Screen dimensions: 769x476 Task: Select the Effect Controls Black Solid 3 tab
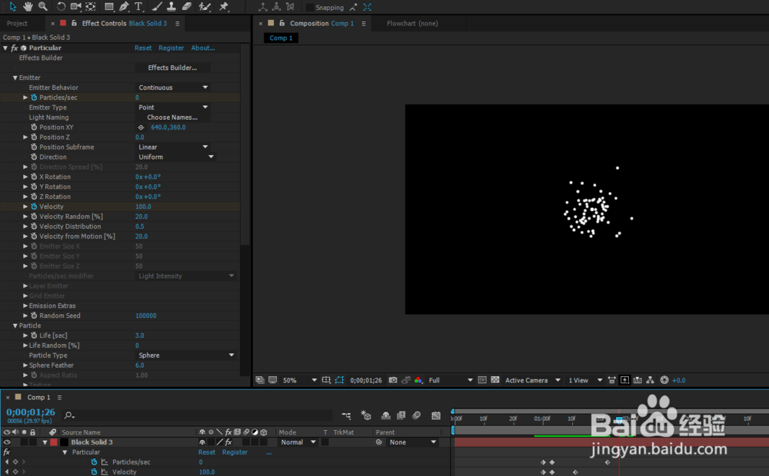click(x=124, y=24)
